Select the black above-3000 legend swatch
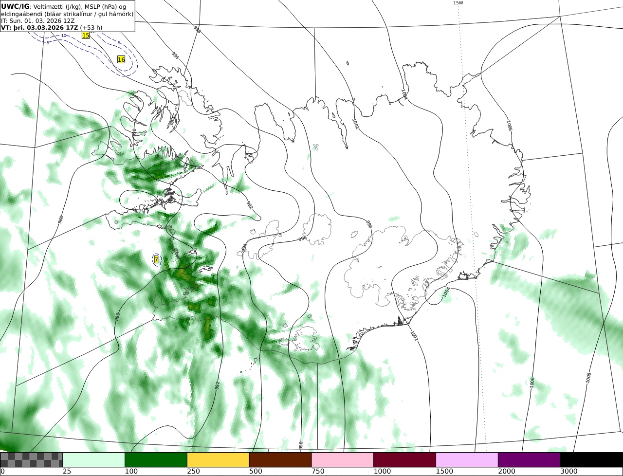The height and width of the screenshot is (476, 623). [x=591, y=459]
